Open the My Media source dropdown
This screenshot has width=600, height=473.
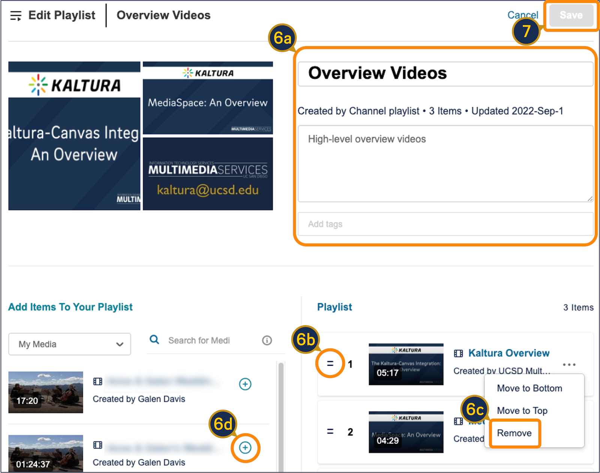[70, 344]
